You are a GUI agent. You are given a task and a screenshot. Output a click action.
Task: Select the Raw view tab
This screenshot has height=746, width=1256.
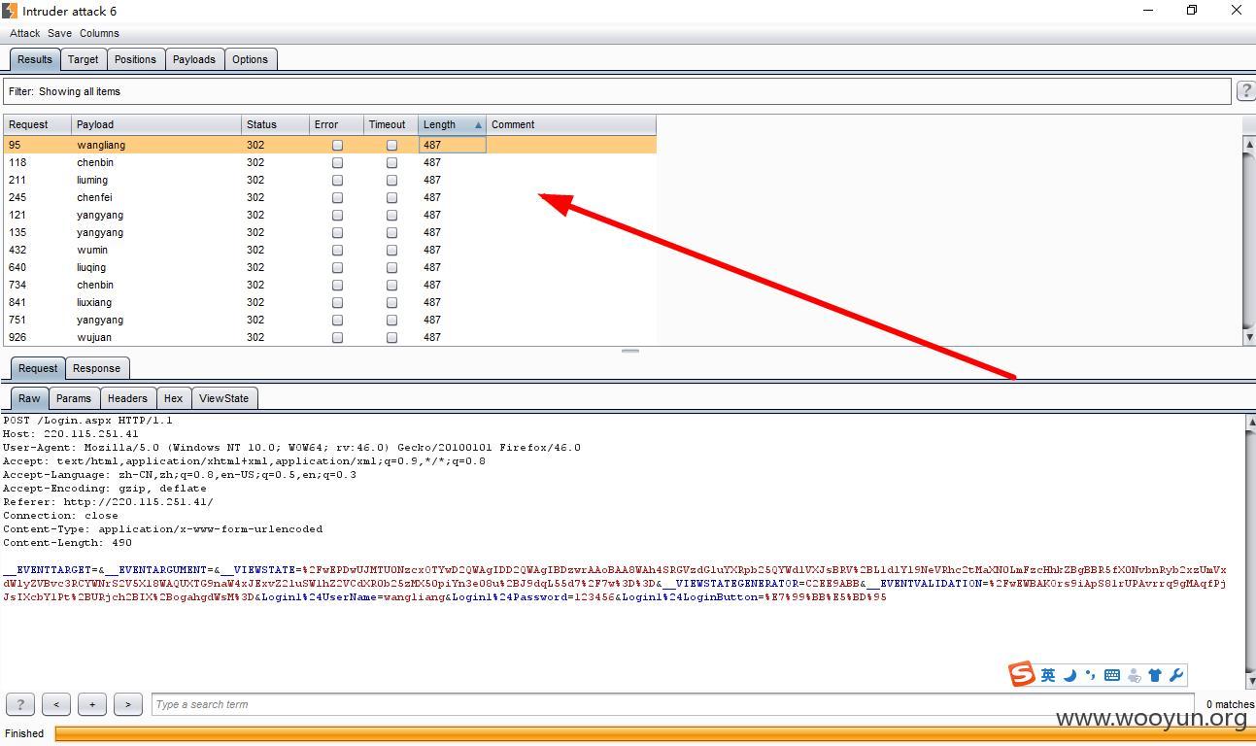coord(29,398)
